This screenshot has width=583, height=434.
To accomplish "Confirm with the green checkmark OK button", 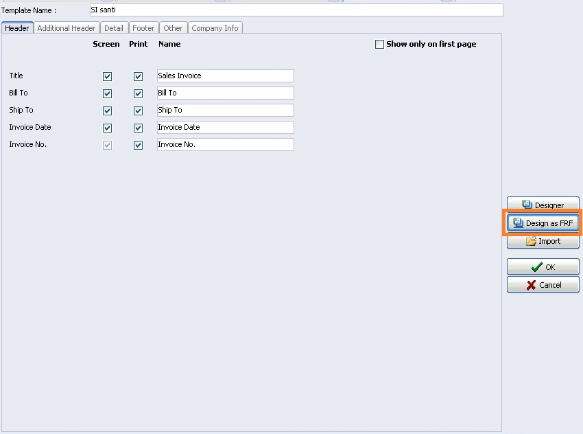I will [543, 267].
